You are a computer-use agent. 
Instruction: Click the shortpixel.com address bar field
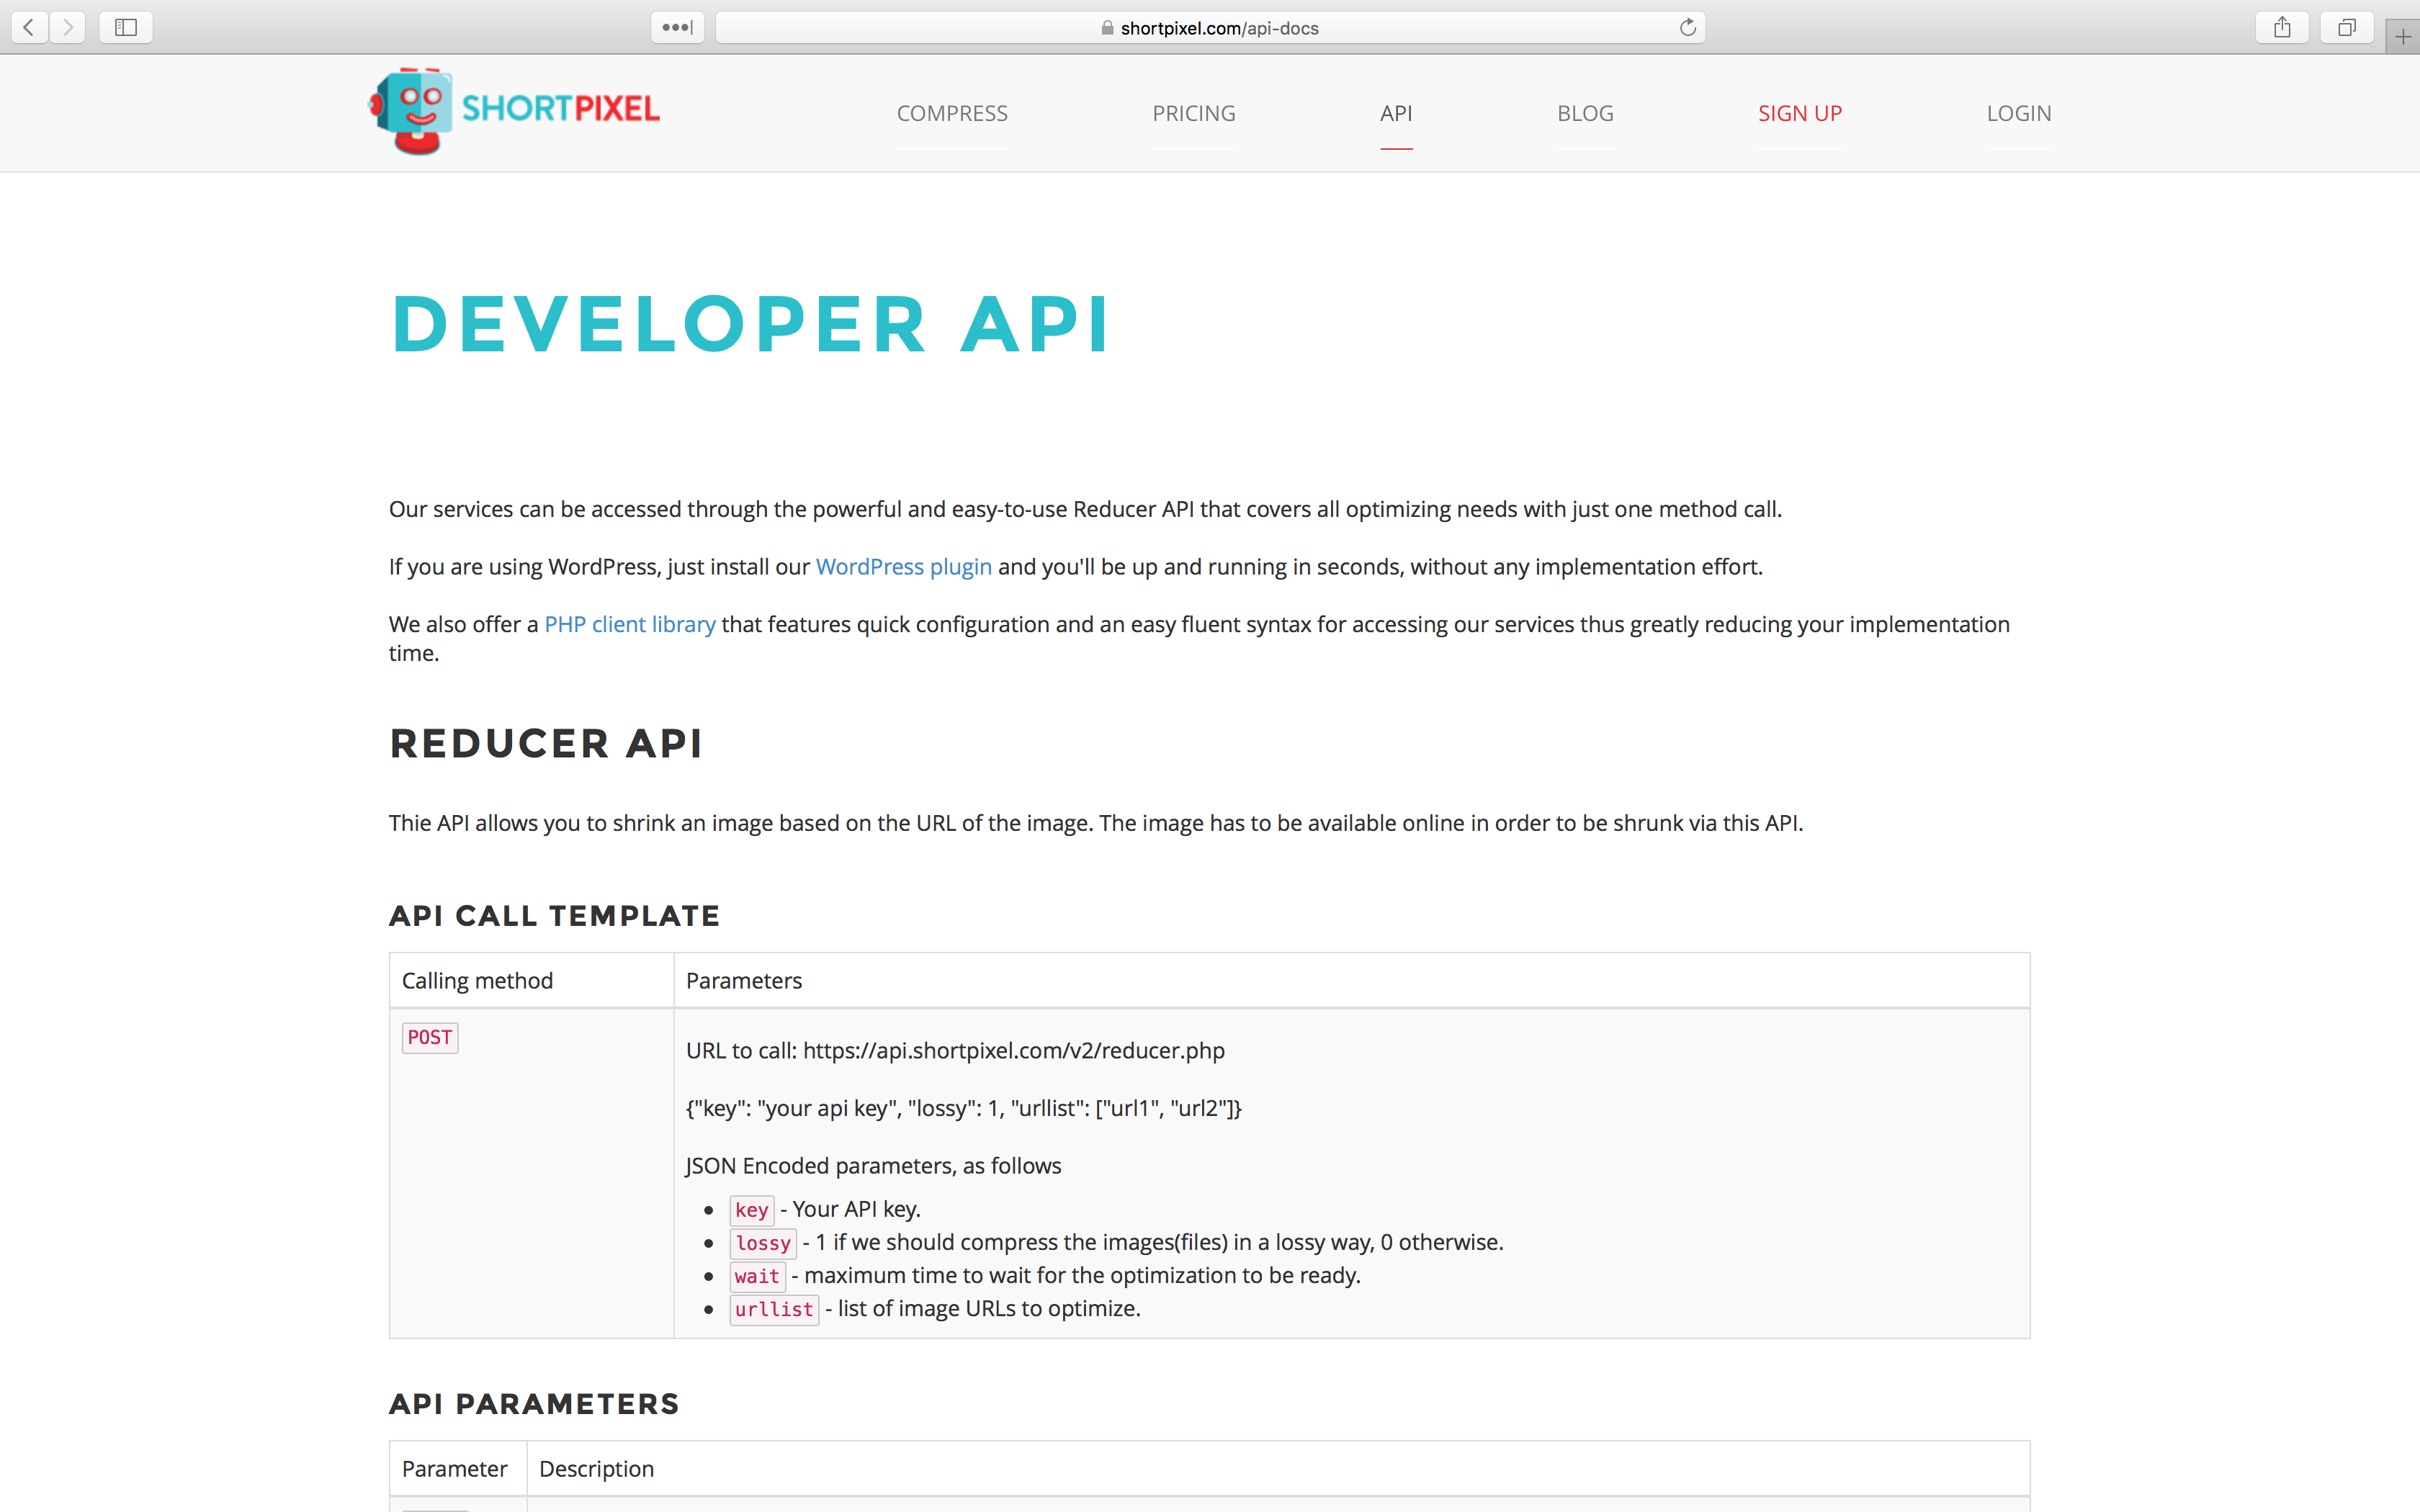tap(1210, 28)
